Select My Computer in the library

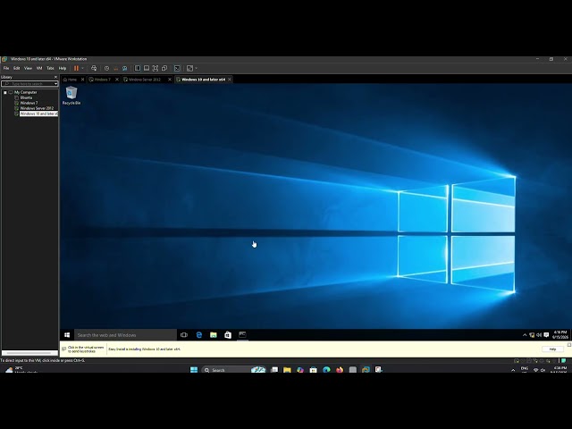point(25,93)
